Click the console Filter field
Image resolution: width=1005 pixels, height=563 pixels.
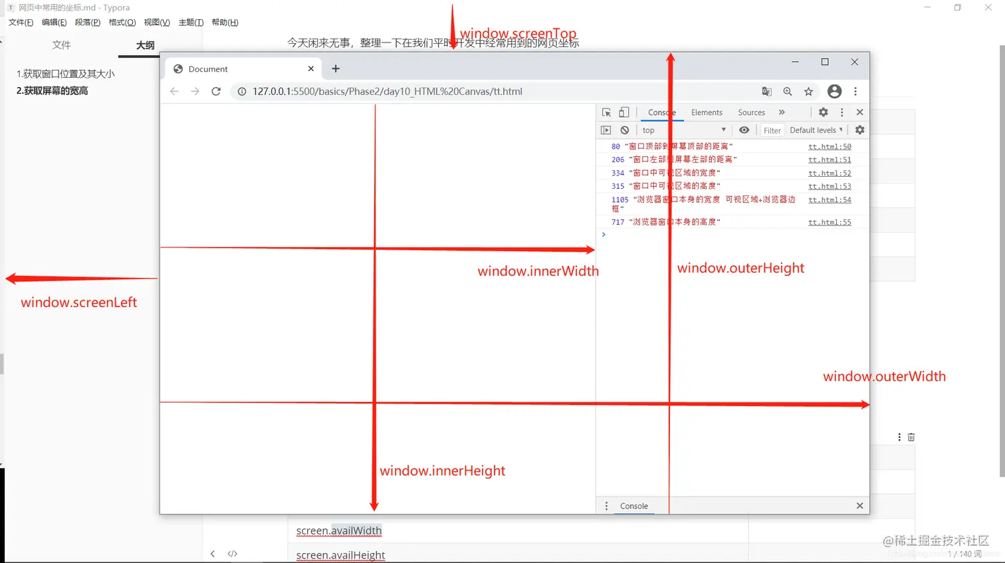(772, 130)
